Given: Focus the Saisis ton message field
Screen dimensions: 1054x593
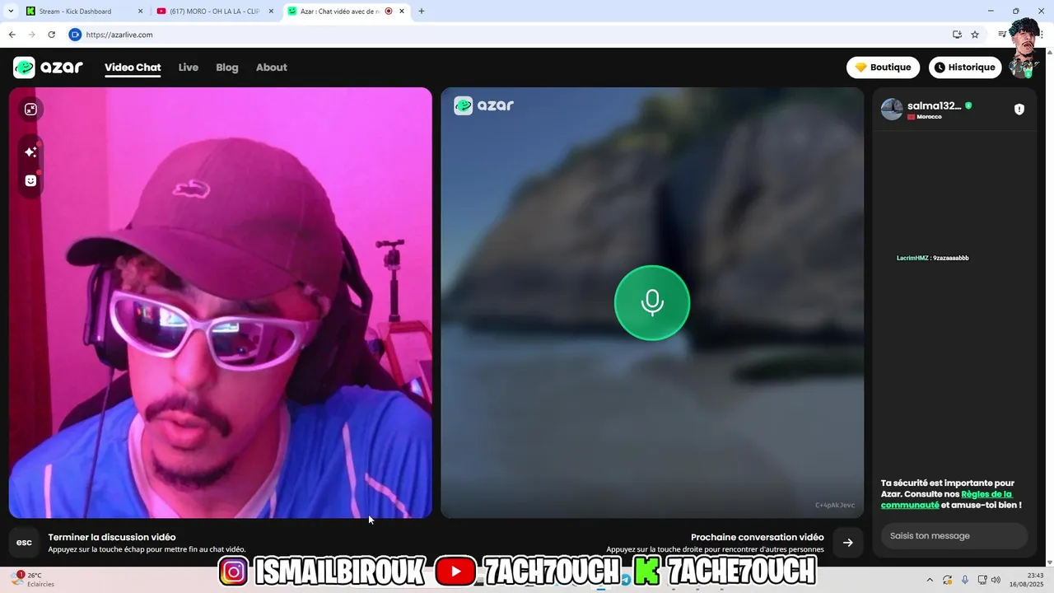Looking at the screenshot, I should pos(954,536).
